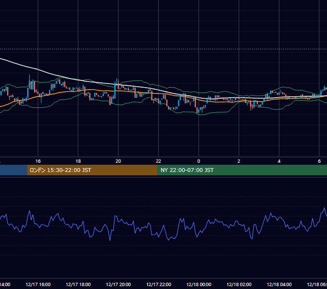
Task: Click the 12/17 18:00 bottom axis label
Action: (78, 284)
